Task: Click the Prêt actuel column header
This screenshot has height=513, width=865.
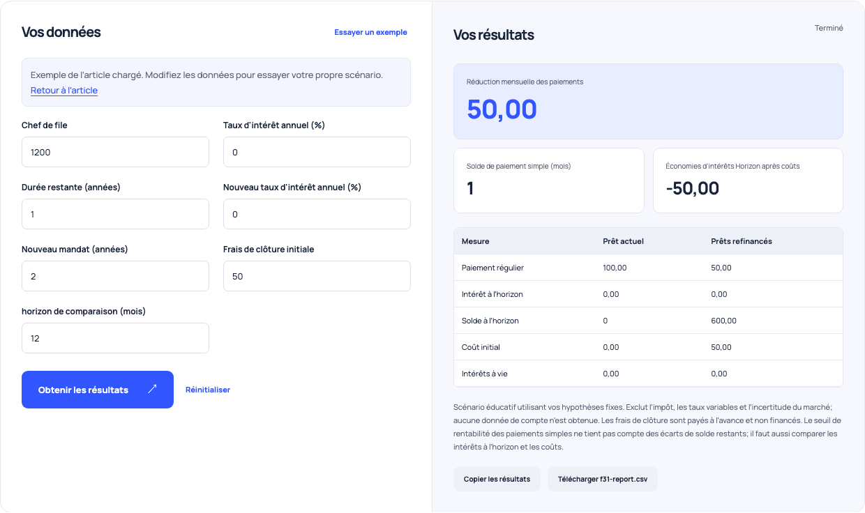Action: click(623, 241)
